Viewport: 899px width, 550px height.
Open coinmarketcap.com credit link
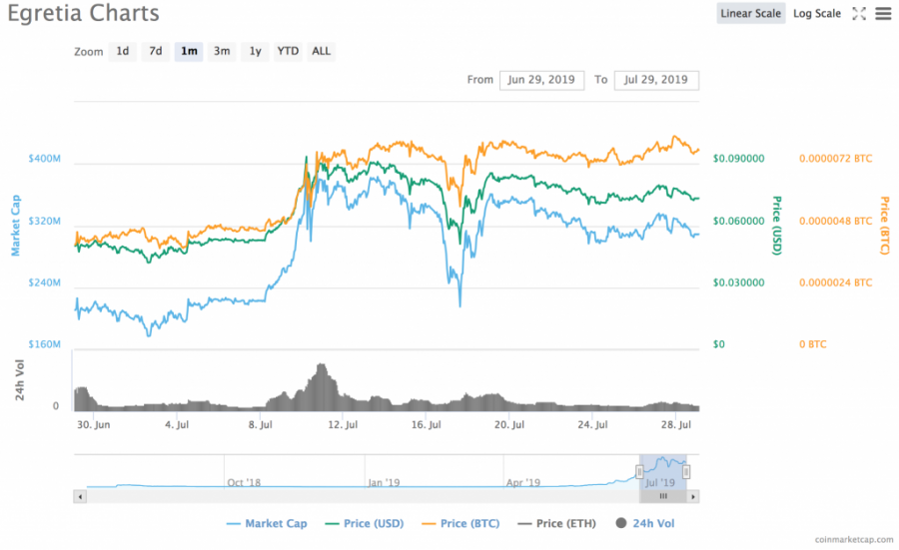coord(854,539)
